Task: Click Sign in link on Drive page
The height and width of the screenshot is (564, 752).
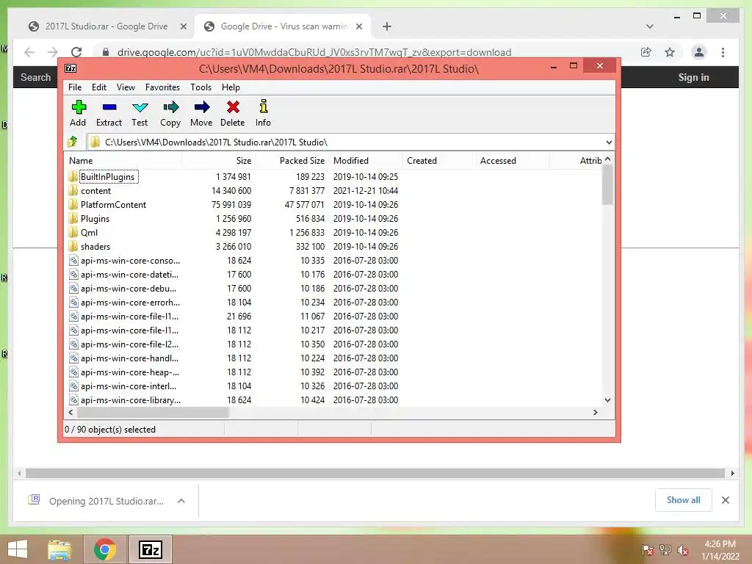Action: click(693, 77)
